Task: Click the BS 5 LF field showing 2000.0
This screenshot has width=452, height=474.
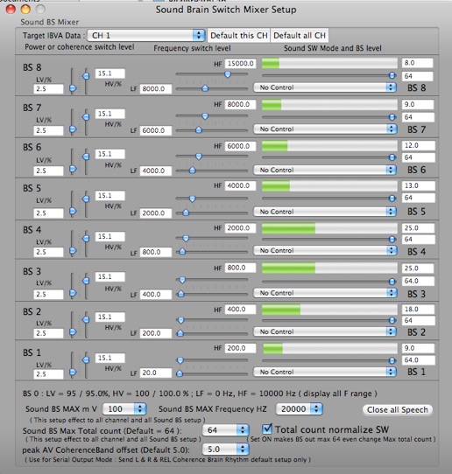Action: click(x=156, y=213)
